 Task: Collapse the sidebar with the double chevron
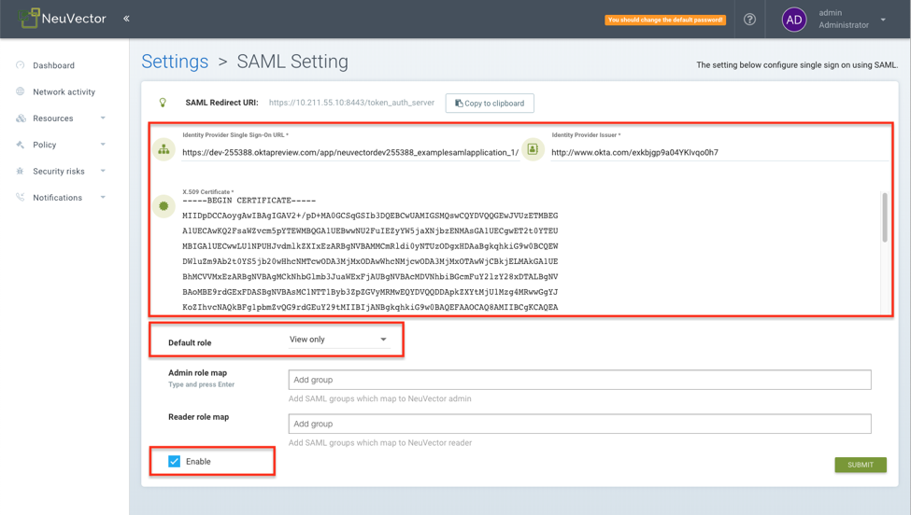click(126, 19)
